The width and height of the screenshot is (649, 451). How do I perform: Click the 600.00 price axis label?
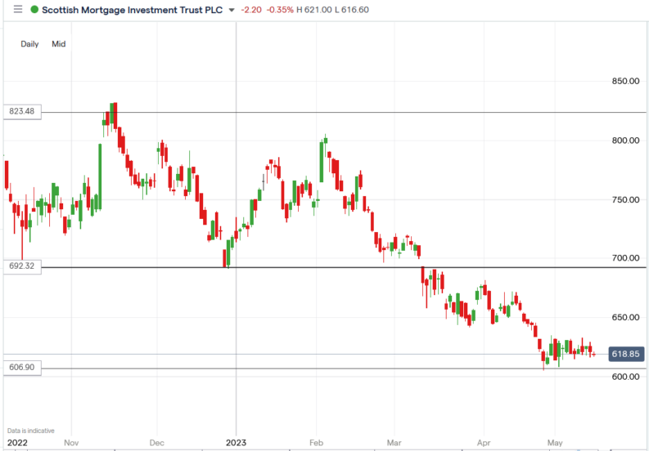pos(626,377)
